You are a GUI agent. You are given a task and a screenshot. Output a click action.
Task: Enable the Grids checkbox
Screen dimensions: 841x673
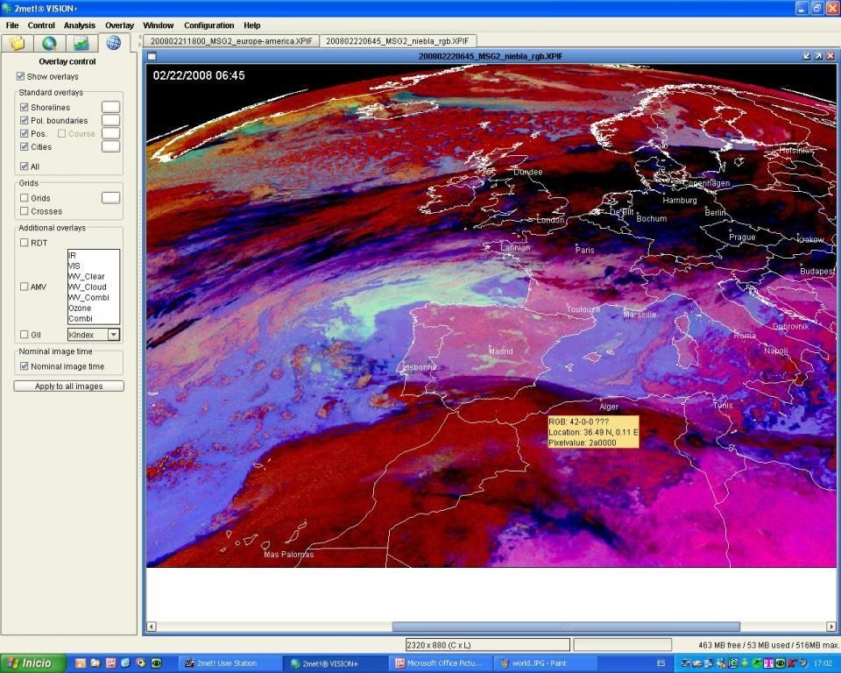(25, 197)
